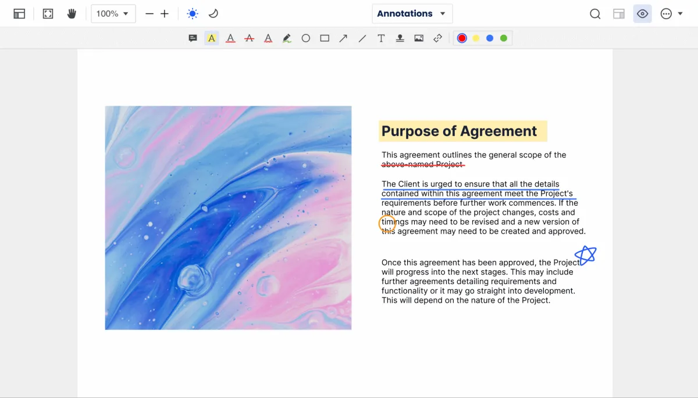Zoom in with the plus icon

(165, 13)
